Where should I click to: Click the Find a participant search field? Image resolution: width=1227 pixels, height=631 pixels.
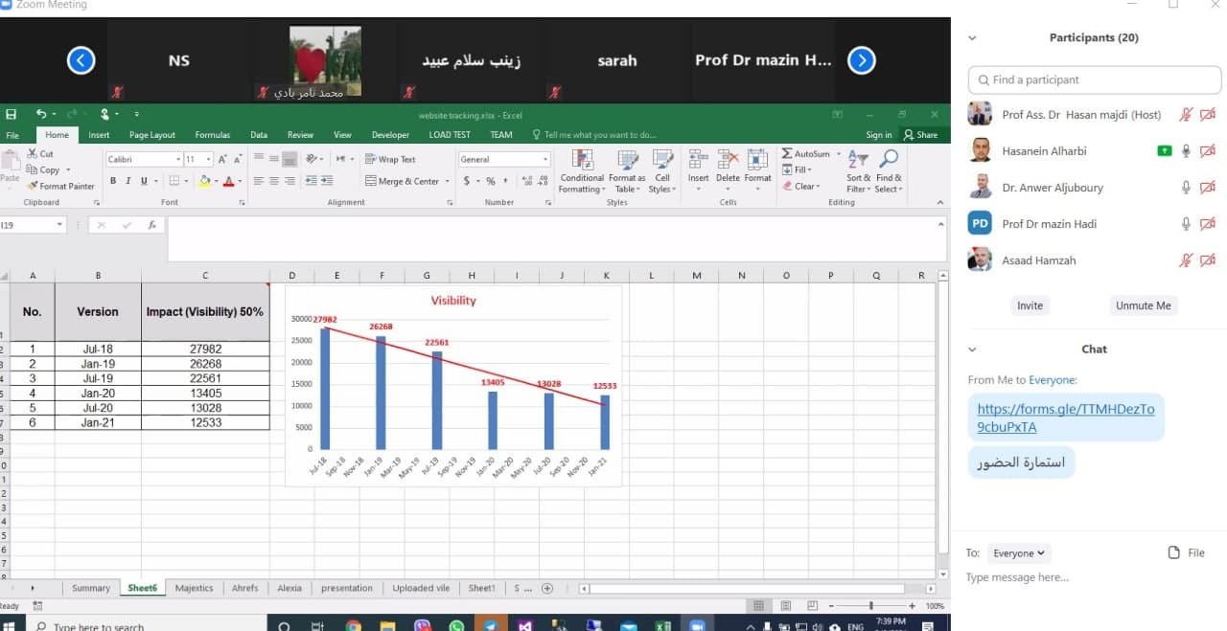(1095, 80)
